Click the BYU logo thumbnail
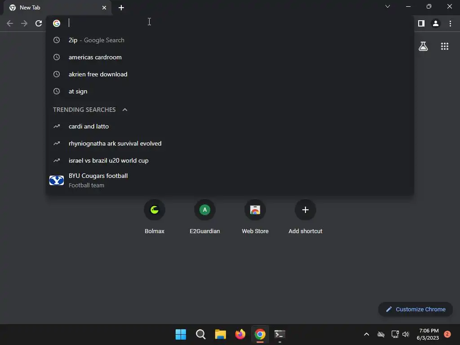This screenshot has width=460, height=345. pos(57,181)
